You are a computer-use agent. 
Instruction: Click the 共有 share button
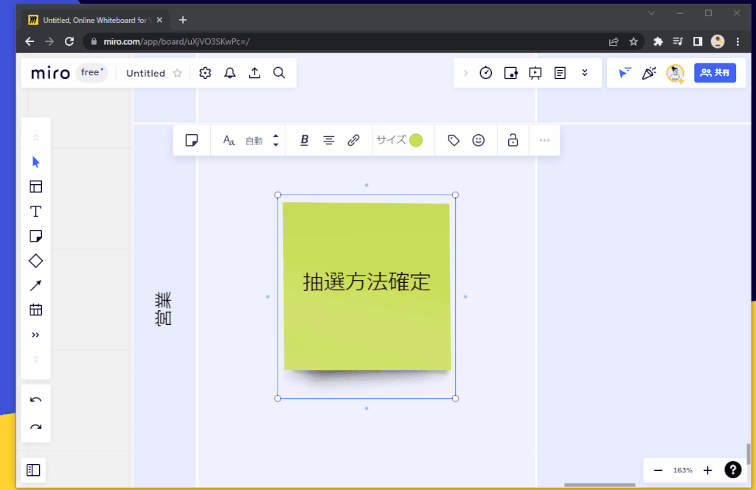(715, 73)
